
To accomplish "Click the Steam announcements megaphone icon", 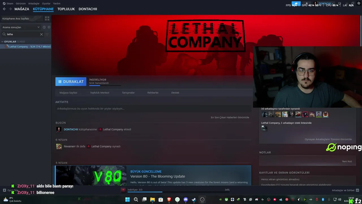I will [296, 4].
